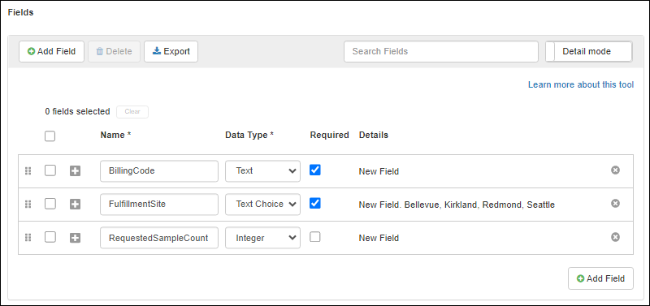Enable Required for RequestedSampleCount

pyautogui.click(x=315, y=237)
